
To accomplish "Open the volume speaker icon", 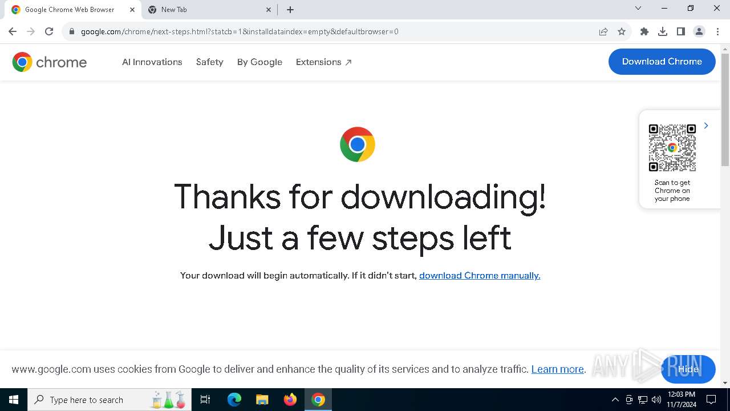I will [x=656, y=400].
